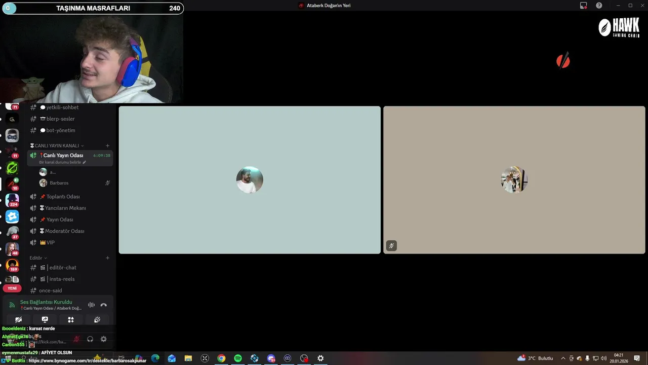Open Discord icon on taskbar
This screenshot has height=365, width=648.
pos(271,358)
